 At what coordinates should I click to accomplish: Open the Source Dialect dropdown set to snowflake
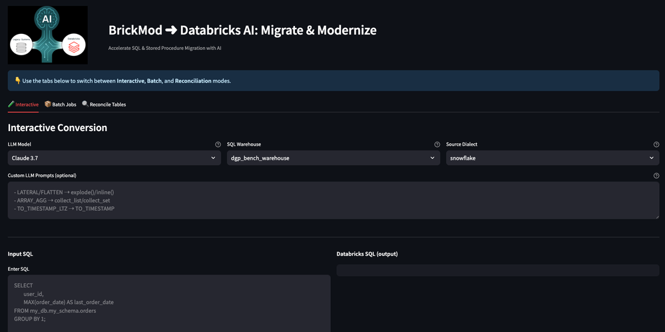pyautogui.click(x=552, y=158)
